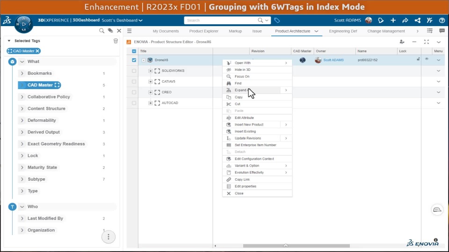The image size is (449, 252).
Task: Expand the Collaborative Policy group
Action: tap(22, 97)
